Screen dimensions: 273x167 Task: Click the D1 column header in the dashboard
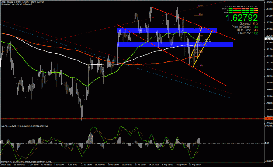[256, 7]
